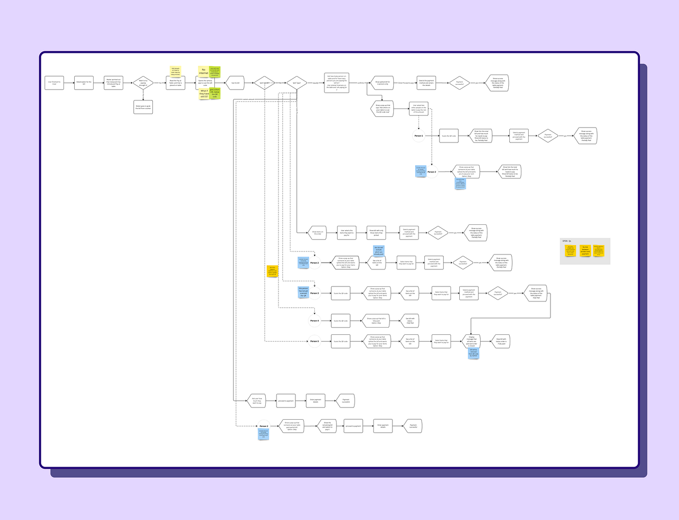
Task: Select the Person 4 circle
Action: click(x=315, y=321)
